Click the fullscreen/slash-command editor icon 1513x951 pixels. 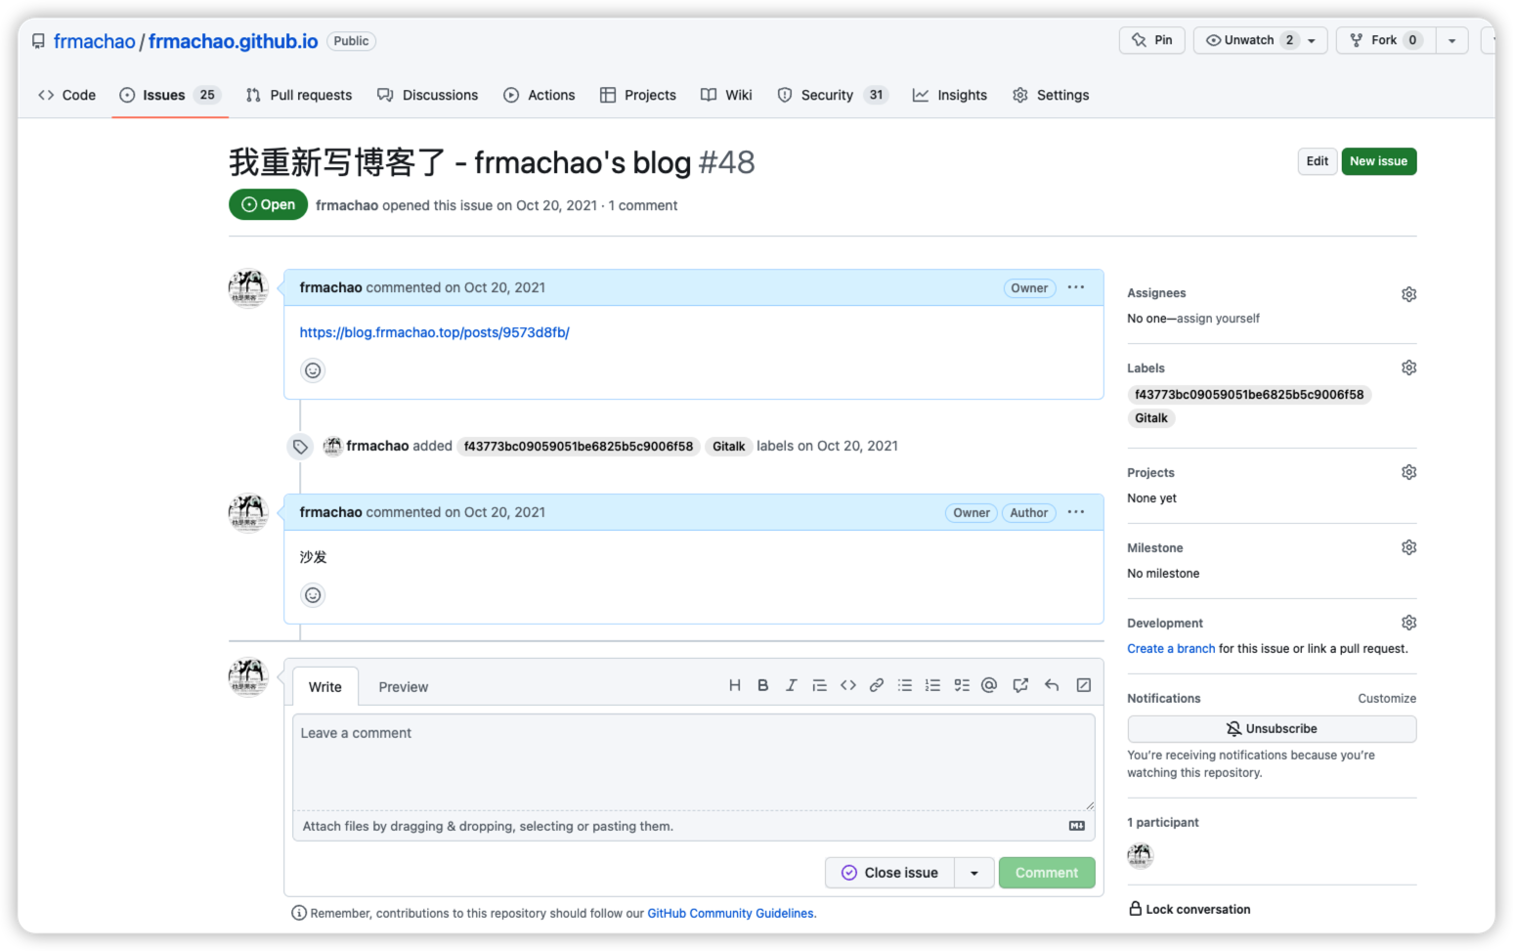[x=1083, y=685]
